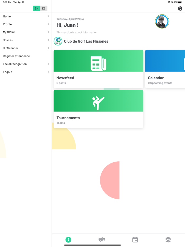Open the Newsfeed card title
Image resolution: width=185 pixels, height=247 pixels.
pyautogui.click(x=65, y=78)
